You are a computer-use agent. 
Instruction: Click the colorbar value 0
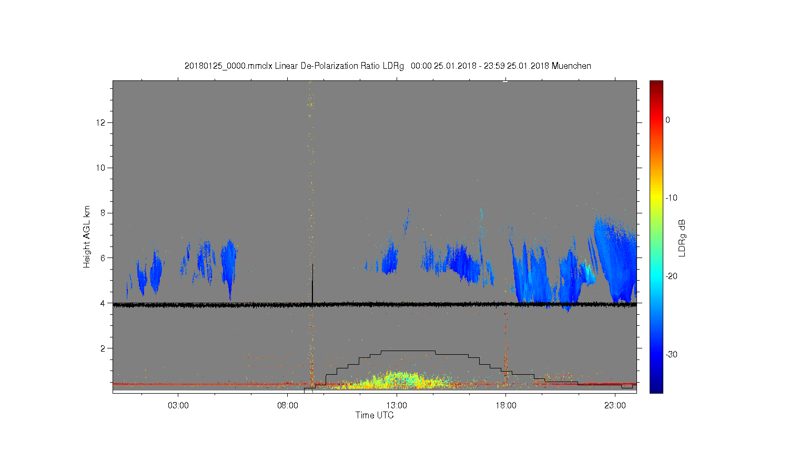click(667, 120)
